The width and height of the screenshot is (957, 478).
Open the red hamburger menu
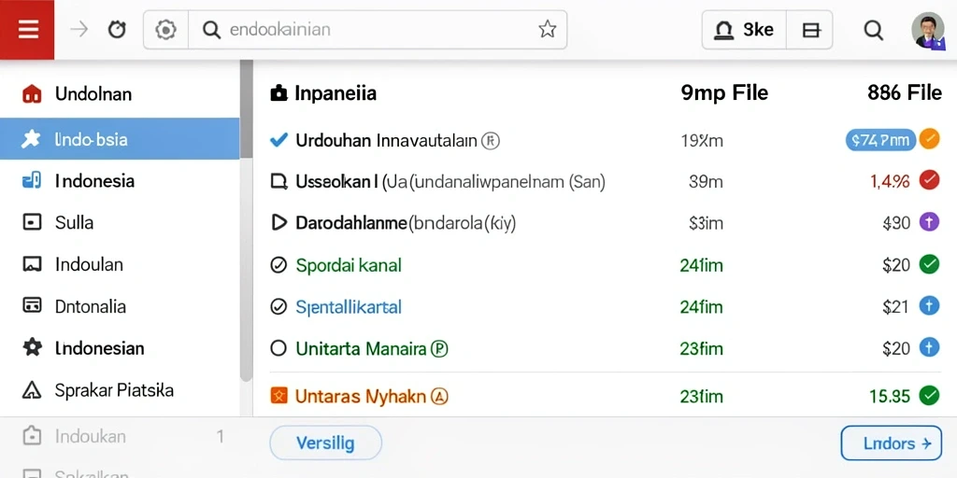(x=27, y=29)
